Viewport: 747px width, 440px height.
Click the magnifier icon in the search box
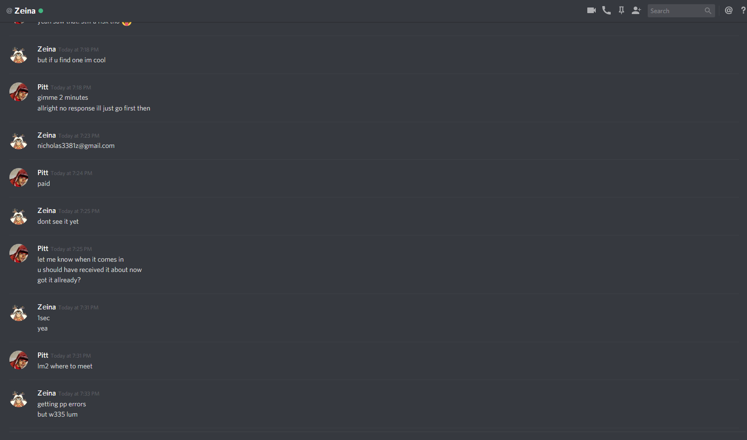click(x=708, y=11)
